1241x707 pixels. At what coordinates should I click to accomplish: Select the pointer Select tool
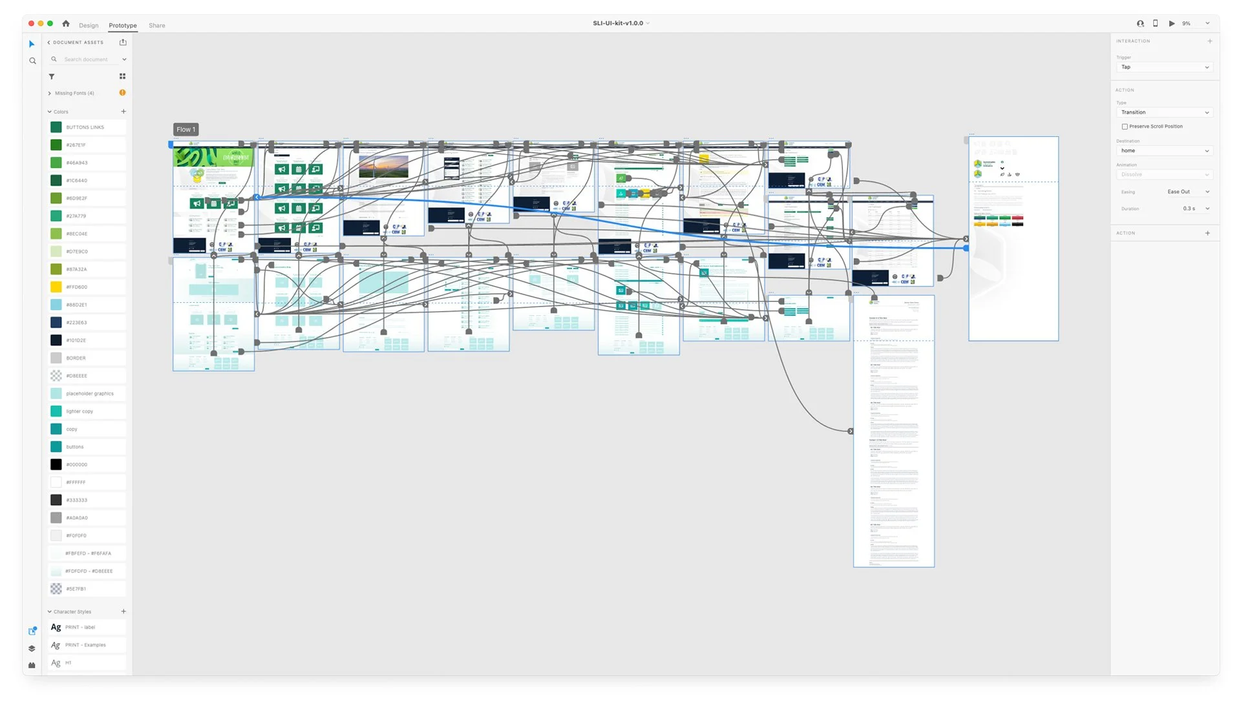pos(32,44)
